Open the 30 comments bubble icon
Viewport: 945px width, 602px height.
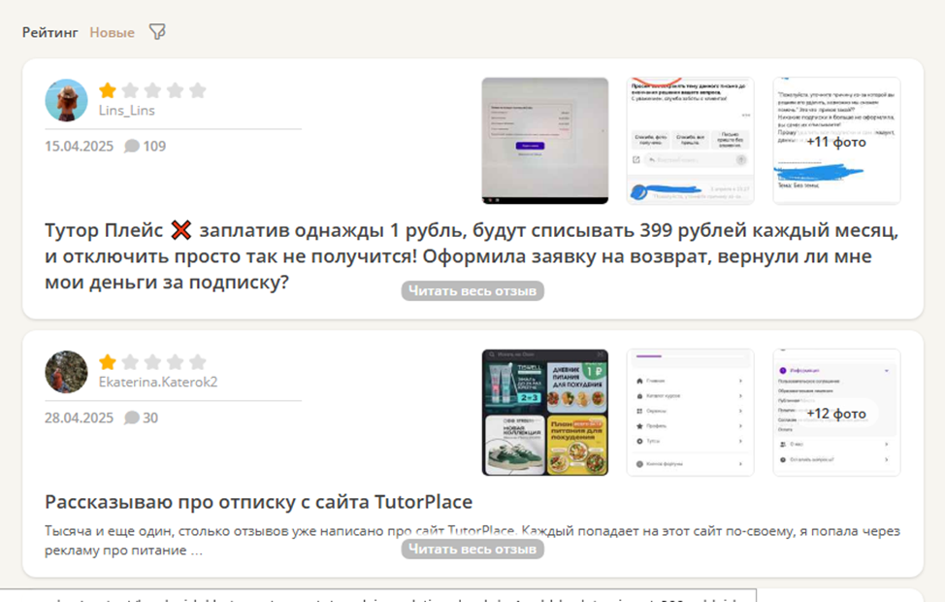[x=131, y=418]
